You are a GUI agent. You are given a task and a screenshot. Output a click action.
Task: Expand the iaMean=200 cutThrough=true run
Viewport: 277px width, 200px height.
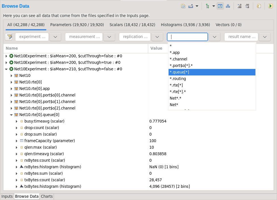click(6, 63)
